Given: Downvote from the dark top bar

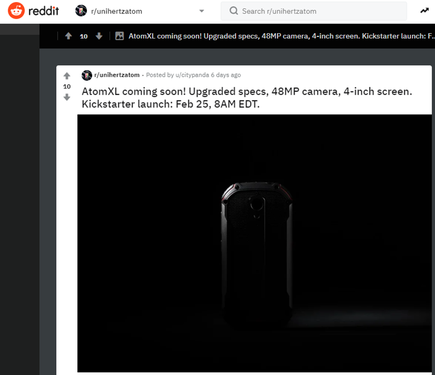Looking at the screenshot, I should (99, 36).
